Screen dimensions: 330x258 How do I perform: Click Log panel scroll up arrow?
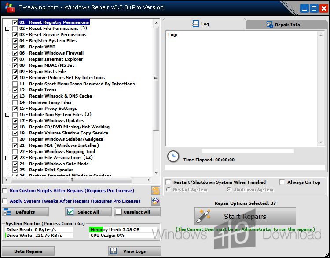(x=321, y=35)
